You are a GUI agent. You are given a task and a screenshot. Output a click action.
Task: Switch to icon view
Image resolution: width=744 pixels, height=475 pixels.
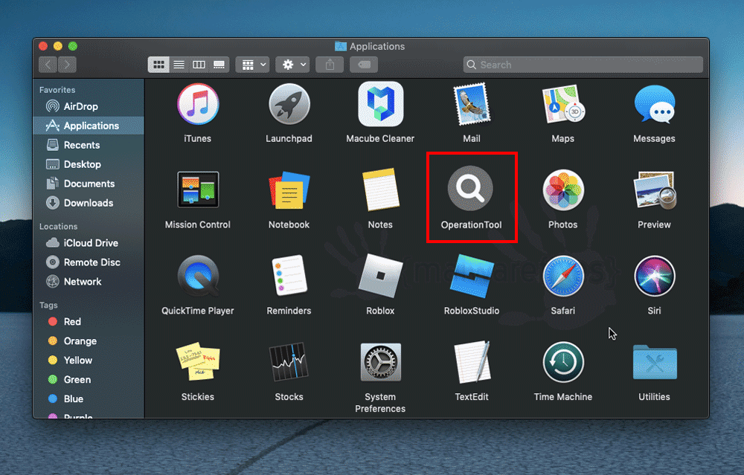coord(158,65)
